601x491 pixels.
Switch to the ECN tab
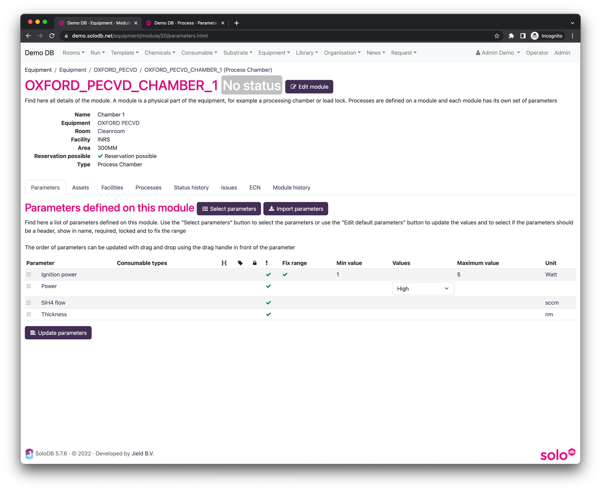[x=255, y=187]
